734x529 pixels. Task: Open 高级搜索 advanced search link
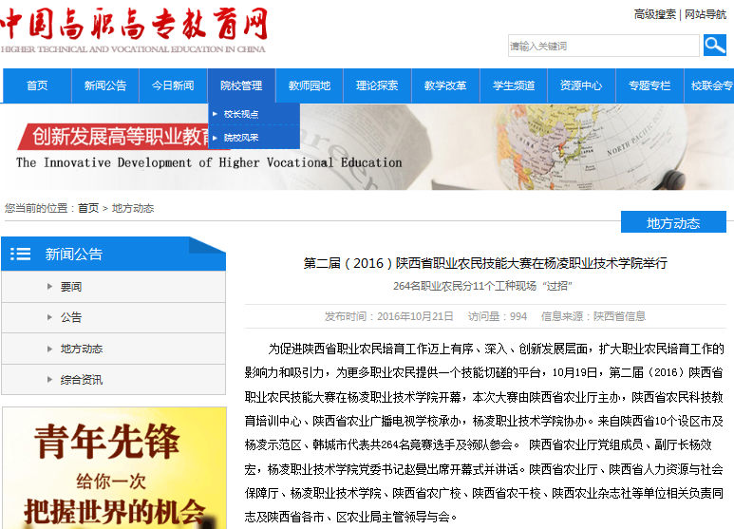pos(655,14)
